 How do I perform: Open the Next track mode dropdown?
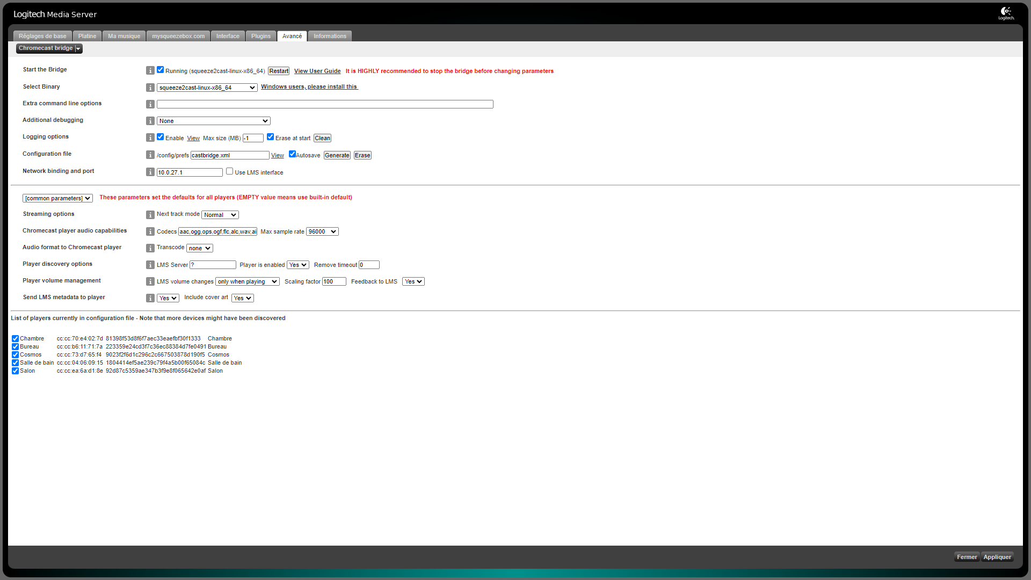[x=220, y=215]
